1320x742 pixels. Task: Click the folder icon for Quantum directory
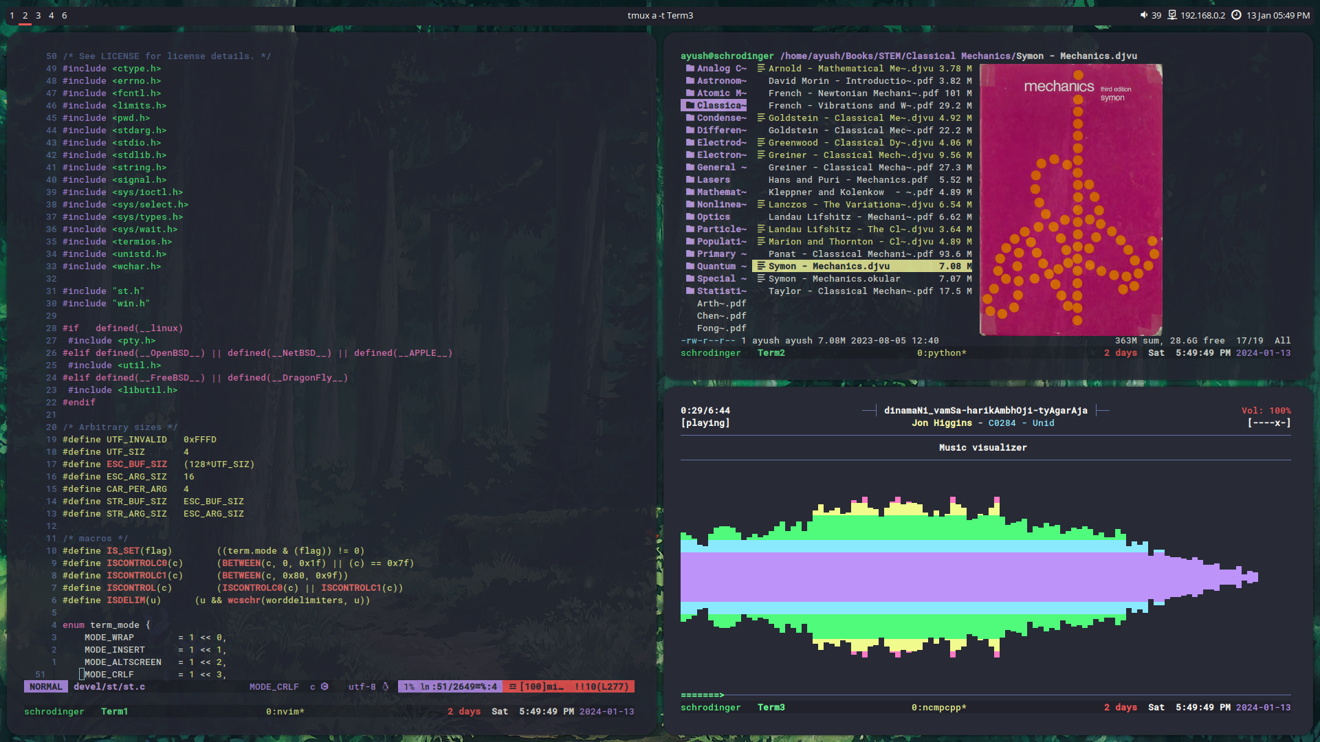690,266
